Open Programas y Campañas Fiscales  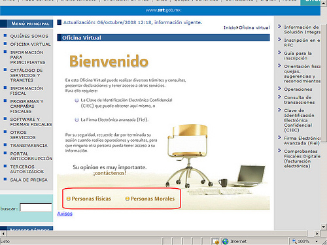click(27, 106)
